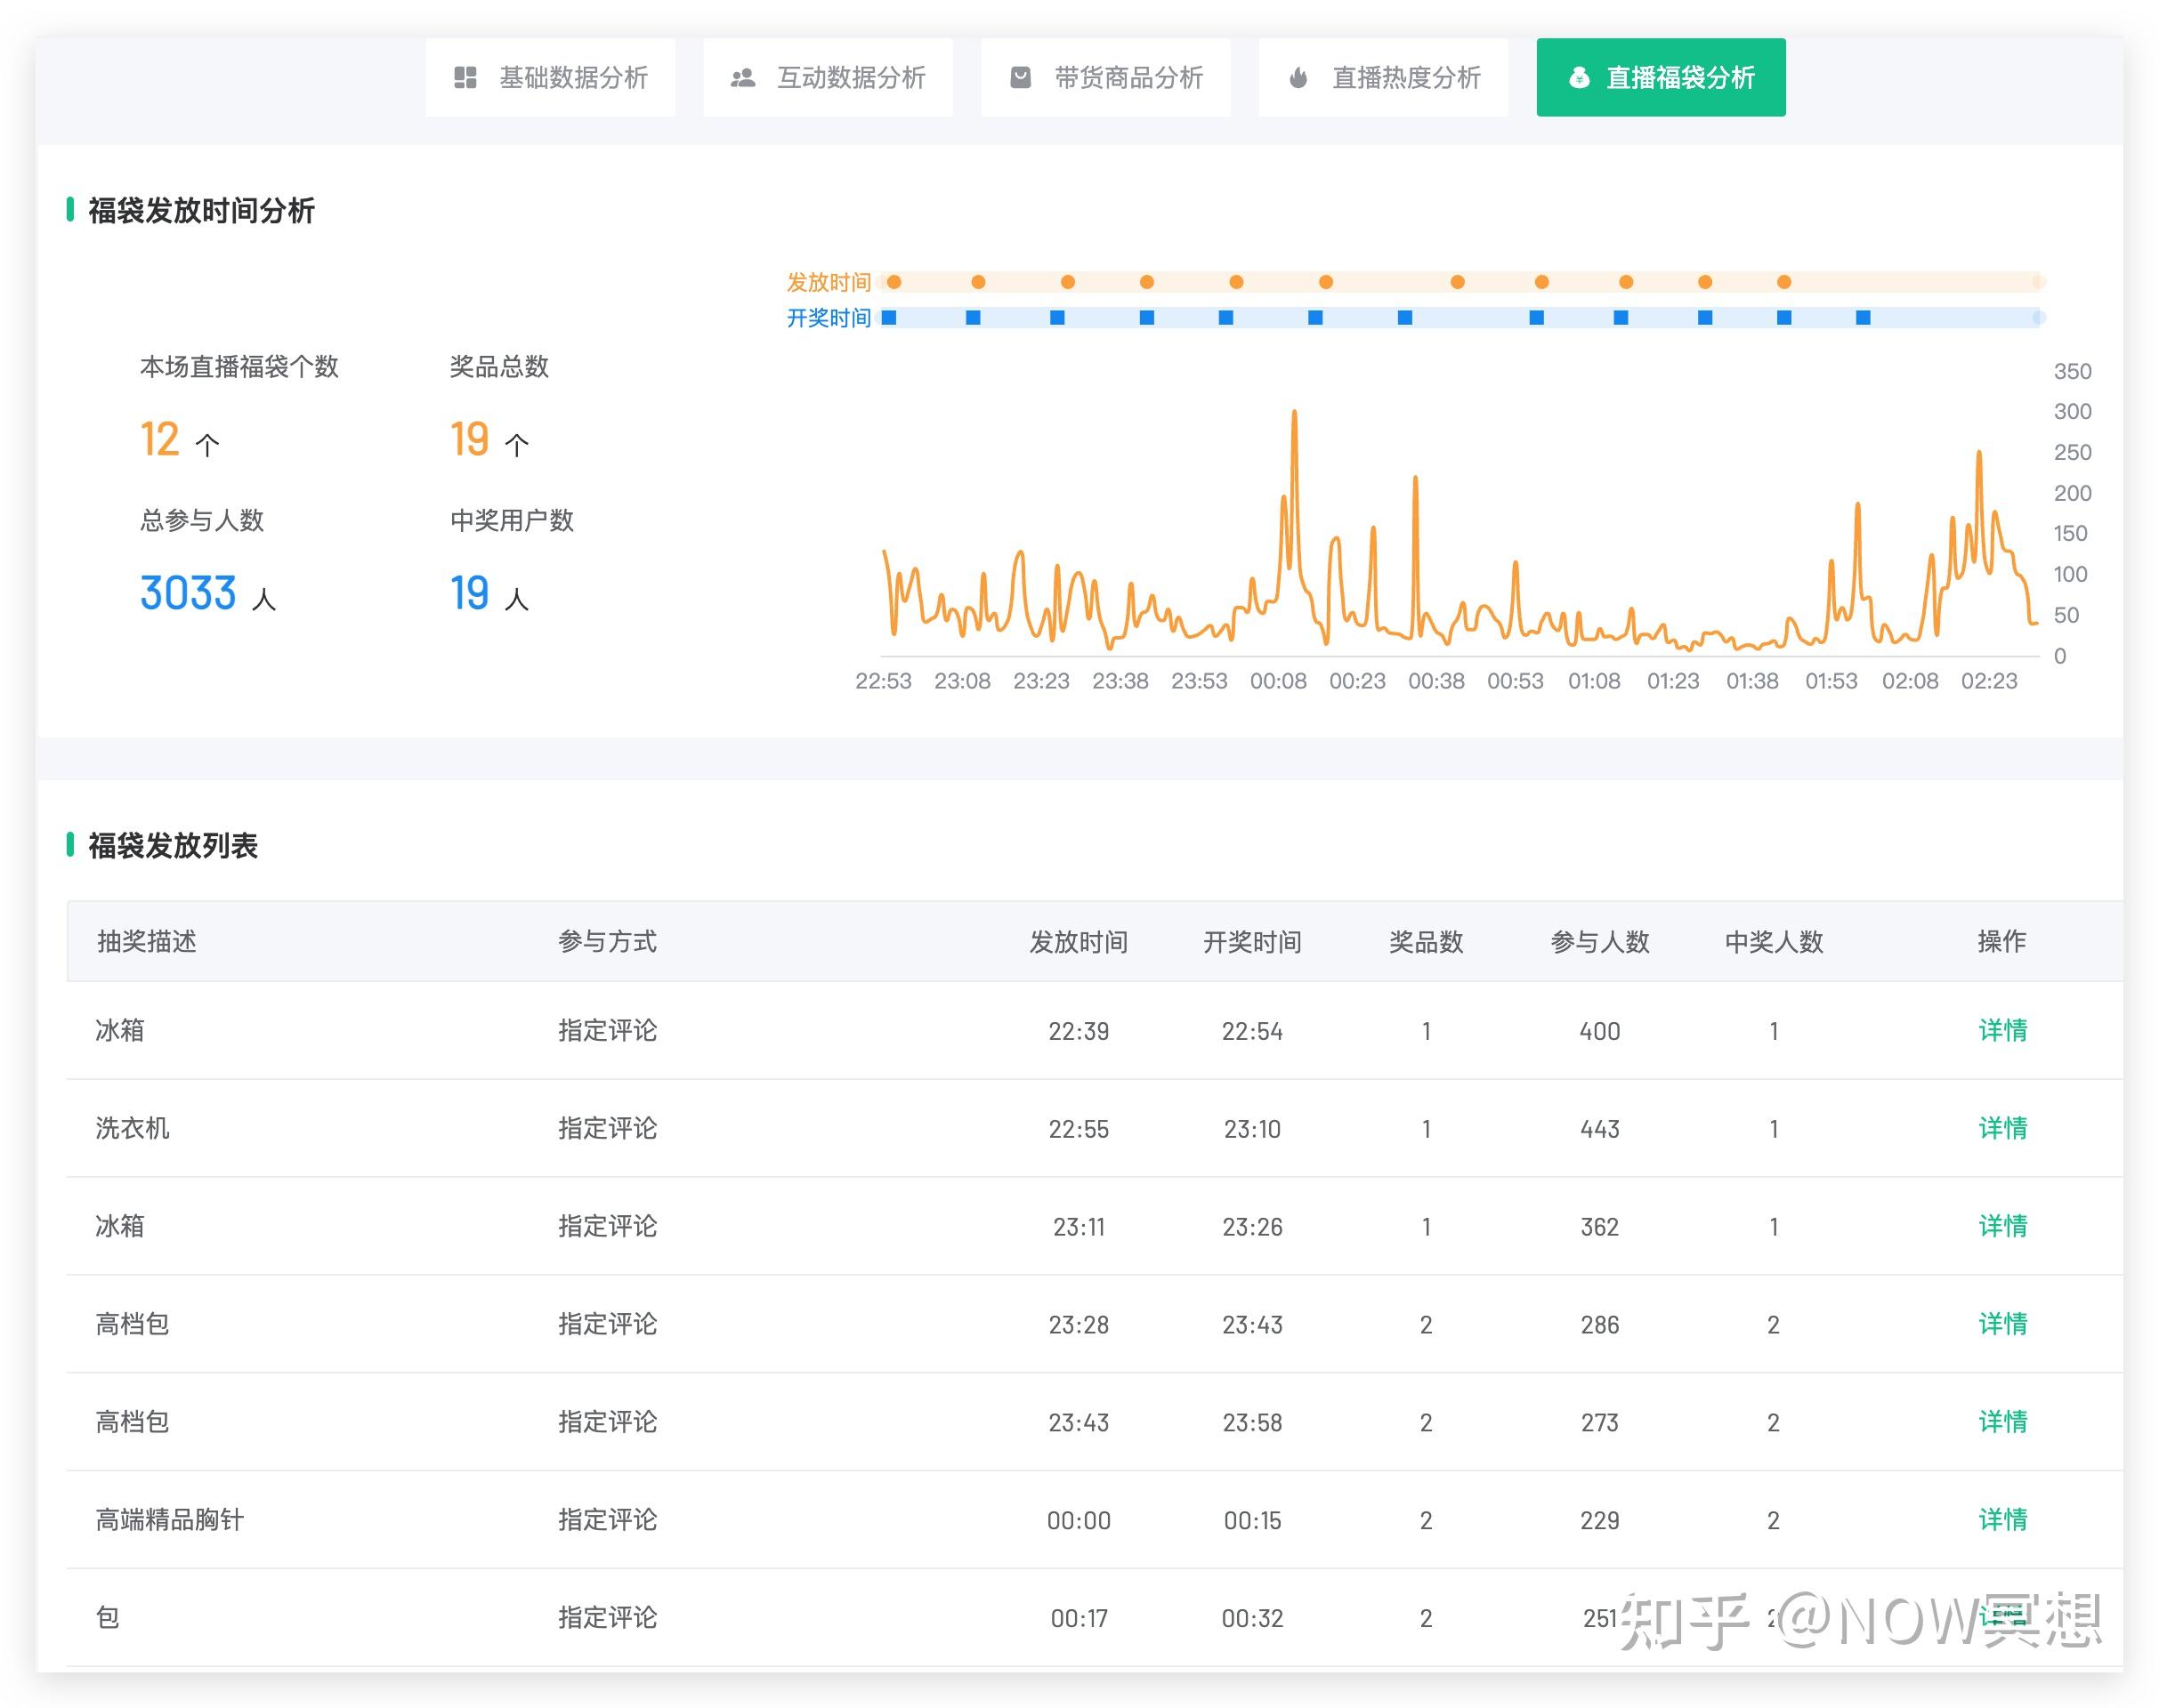Open 直播热度分析 tab
2159x1708 pixels.
(1383, 78)
